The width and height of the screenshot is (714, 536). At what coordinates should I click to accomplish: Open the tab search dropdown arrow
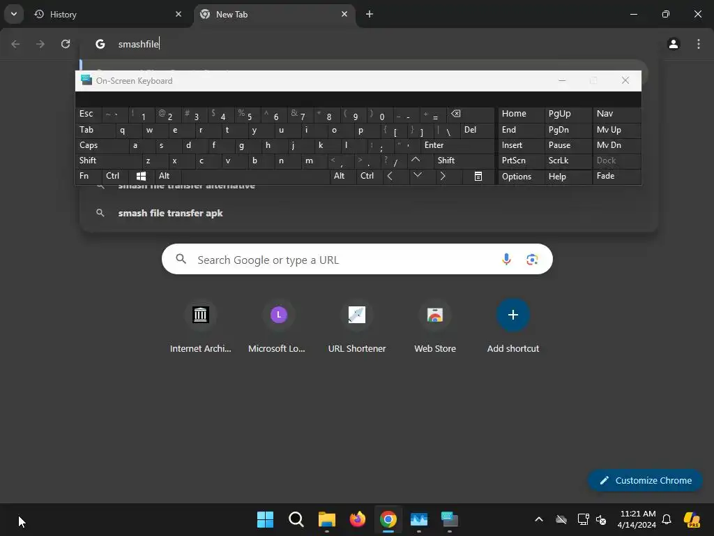14,14
